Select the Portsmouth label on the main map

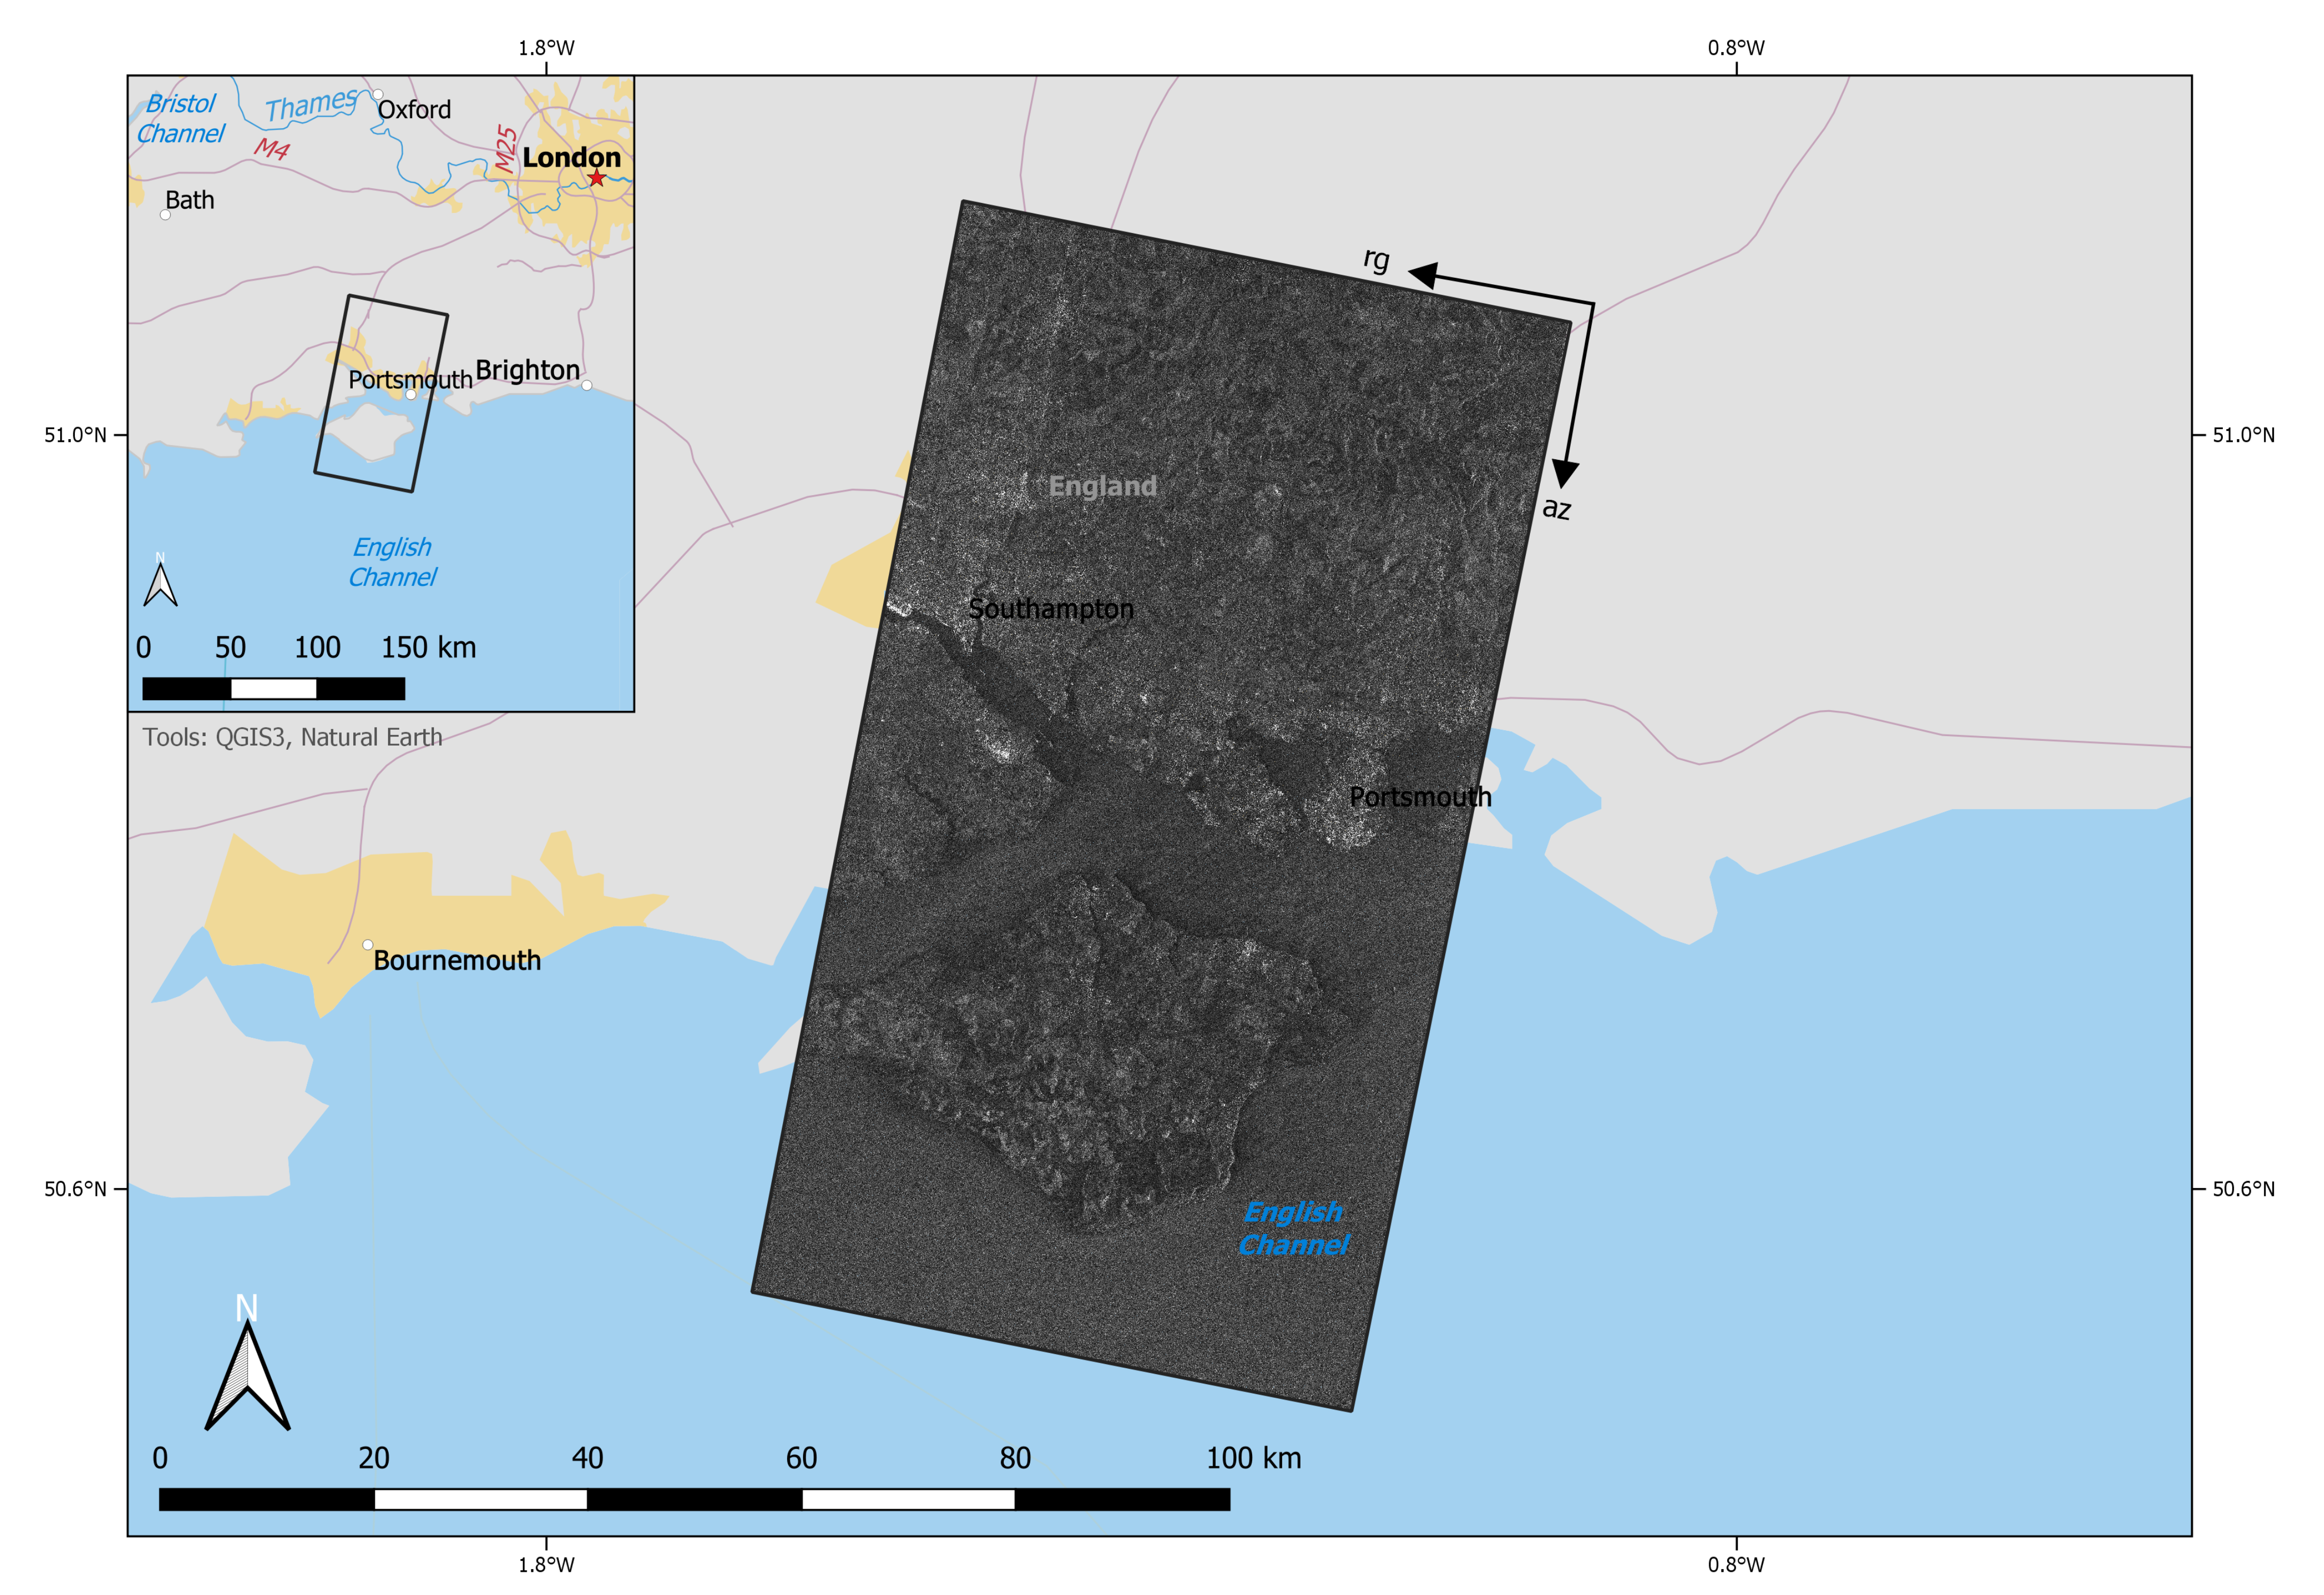click(x=1420, y=797)
